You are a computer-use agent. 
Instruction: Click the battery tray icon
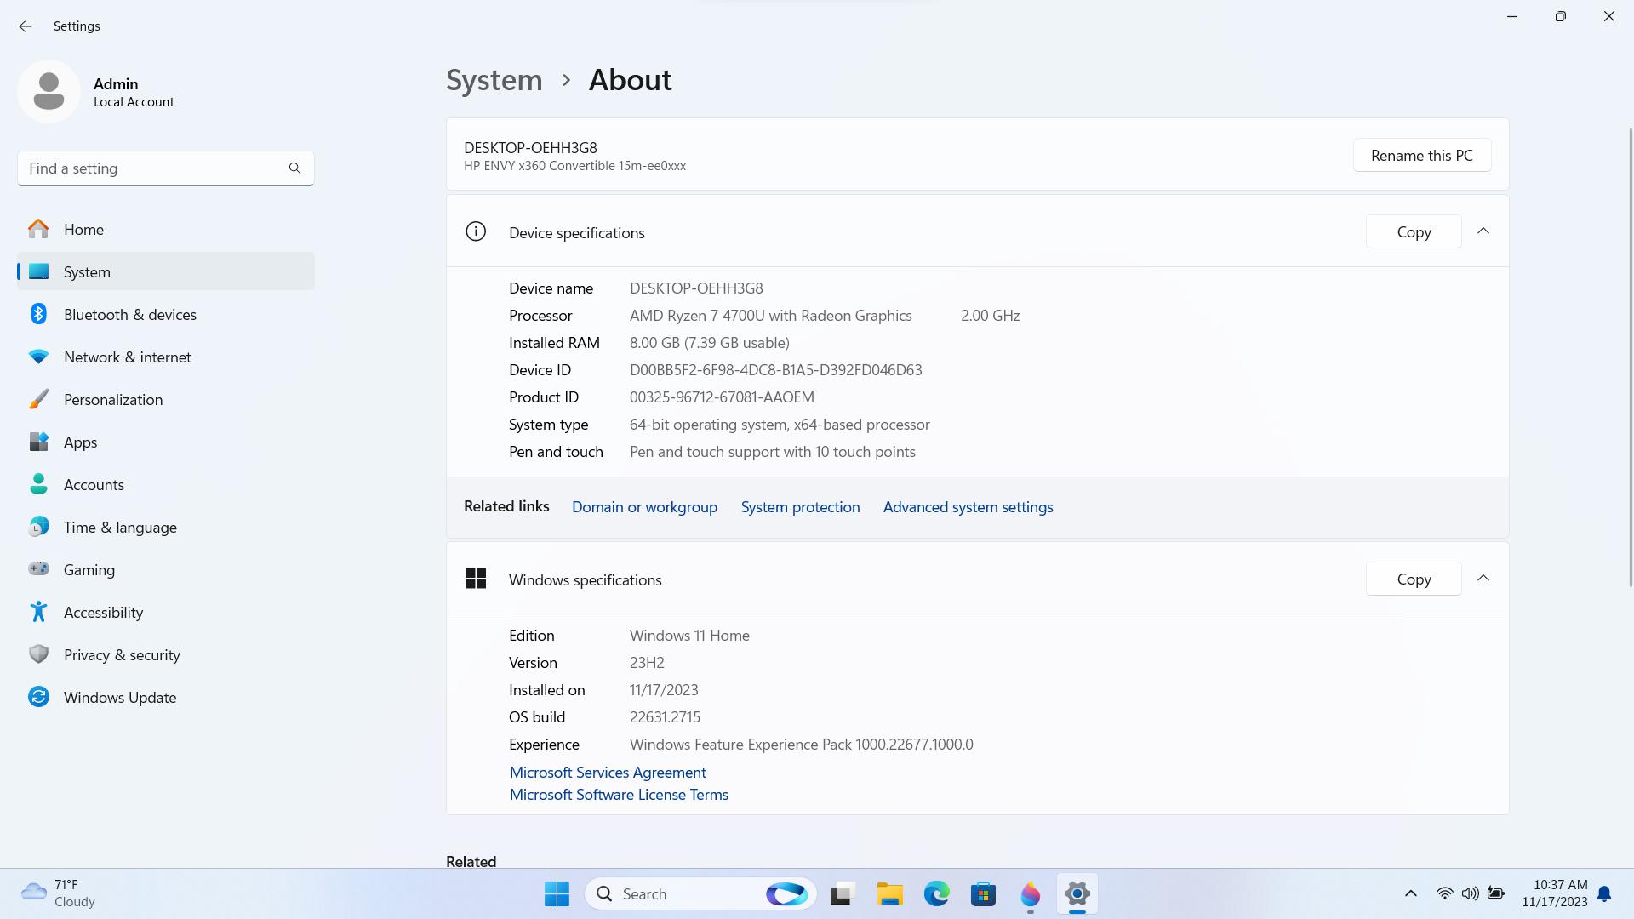[x=1496, y=893]
